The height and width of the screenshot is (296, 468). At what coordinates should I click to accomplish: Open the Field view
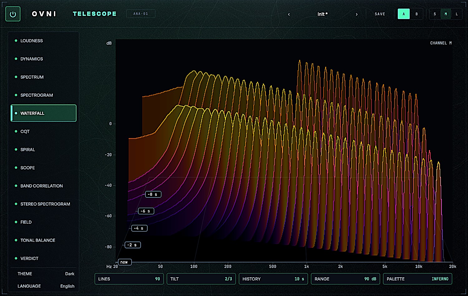[43, 222]
